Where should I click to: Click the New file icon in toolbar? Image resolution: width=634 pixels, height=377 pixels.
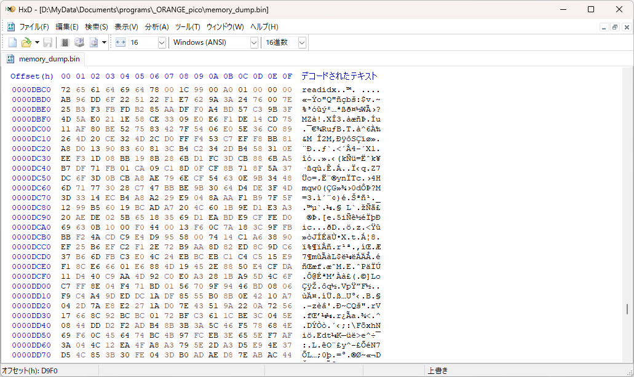click(12, 42)
